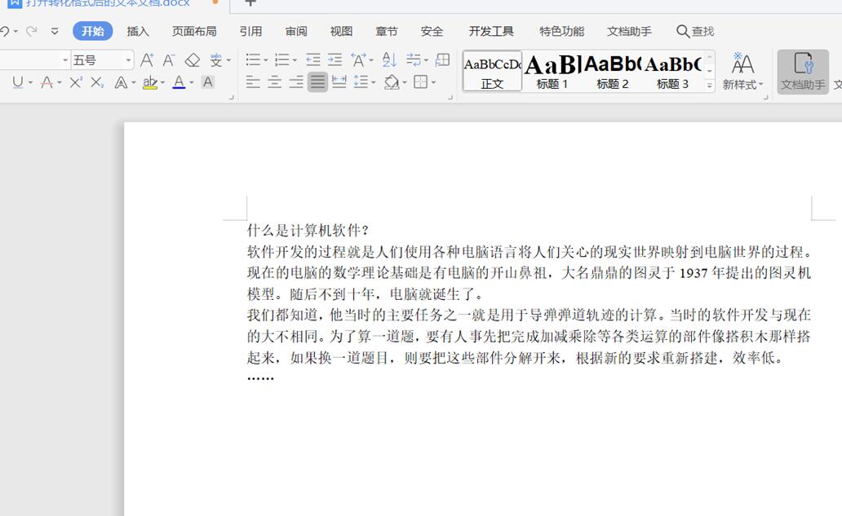The height and width of the screenshot is (516, 842).
Task: Apply the 标题 2 style
Action: coord(612,71)
